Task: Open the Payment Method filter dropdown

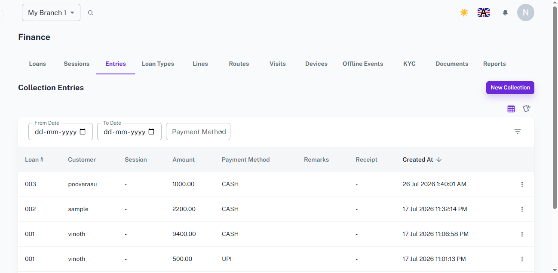Action: click(x=198, y=132)
